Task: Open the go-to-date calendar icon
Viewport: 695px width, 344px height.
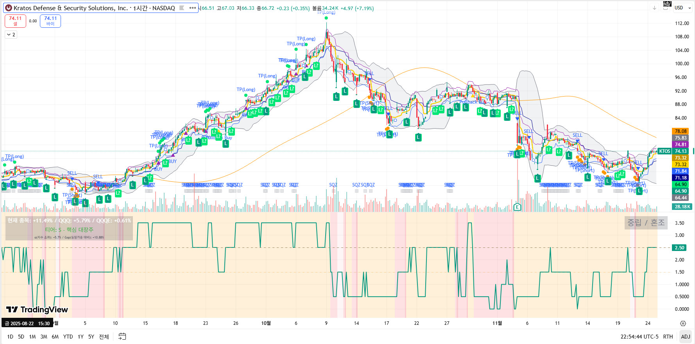Action: 122,337
